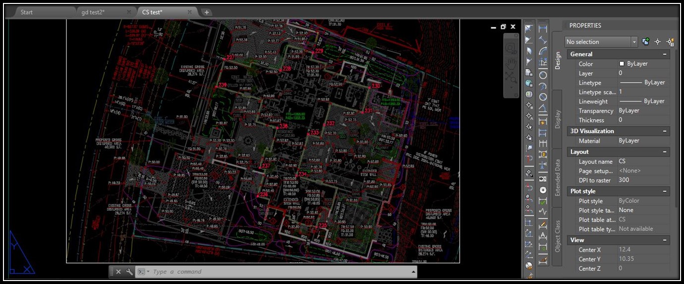Select the Angular dimension tool
The width and height of the screenshot is (684, 284).
543,108
